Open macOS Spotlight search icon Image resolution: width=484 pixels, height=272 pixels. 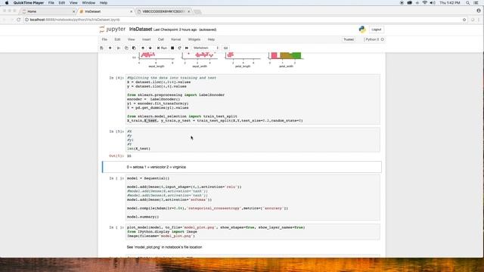[467, 3]
